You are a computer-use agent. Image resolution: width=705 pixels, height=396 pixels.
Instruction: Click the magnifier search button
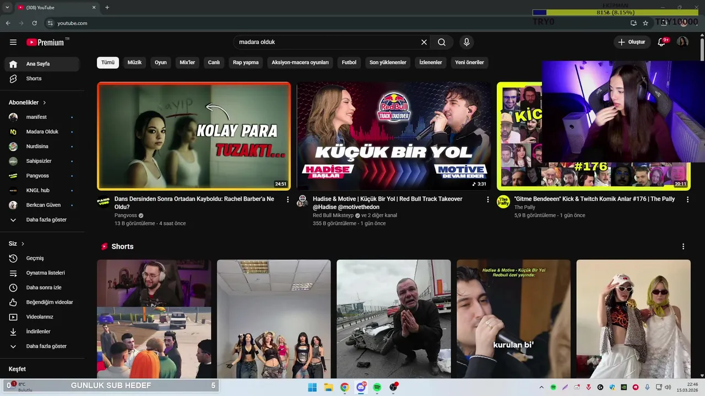[442, 42]
